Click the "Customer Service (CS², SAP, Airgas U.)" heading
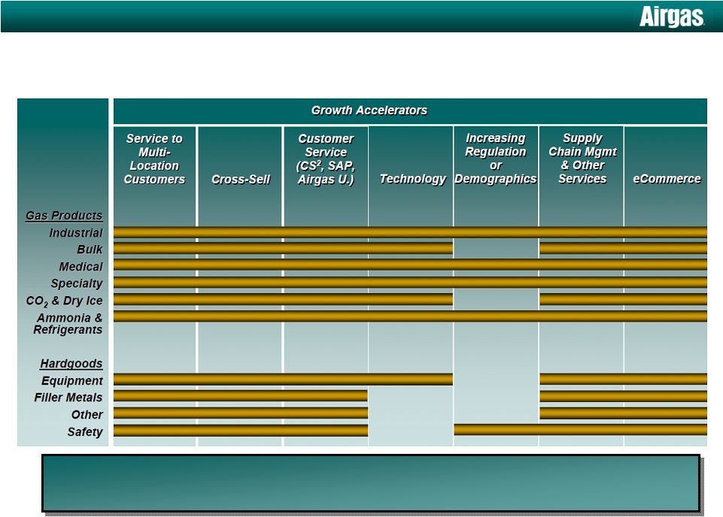The width and height of the screenshot is (723, 517). tap(326, 159)
